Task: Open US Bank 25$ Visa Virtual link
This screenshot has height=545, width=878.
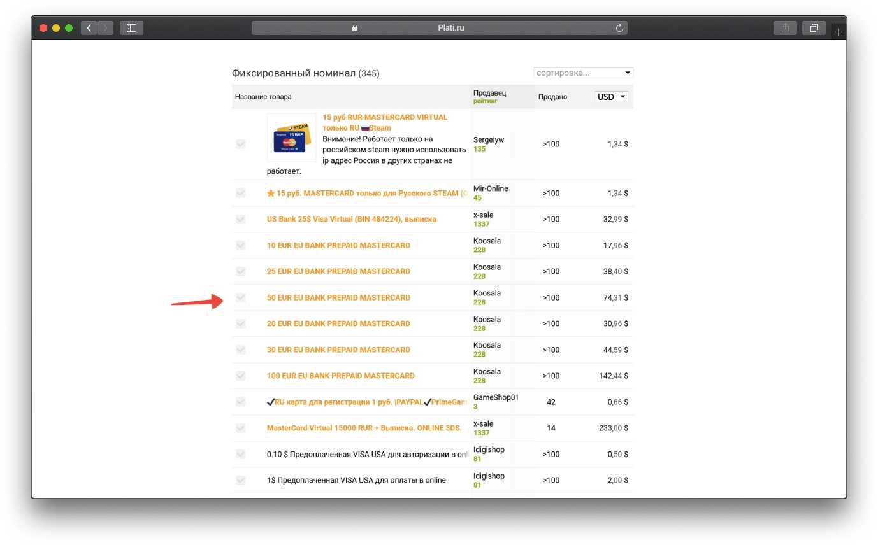Action: [352, 219]
